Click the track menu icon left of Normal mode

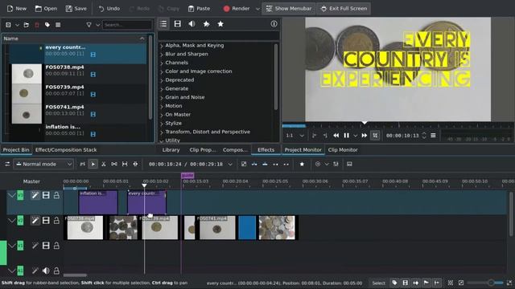(x=7, y=164)
